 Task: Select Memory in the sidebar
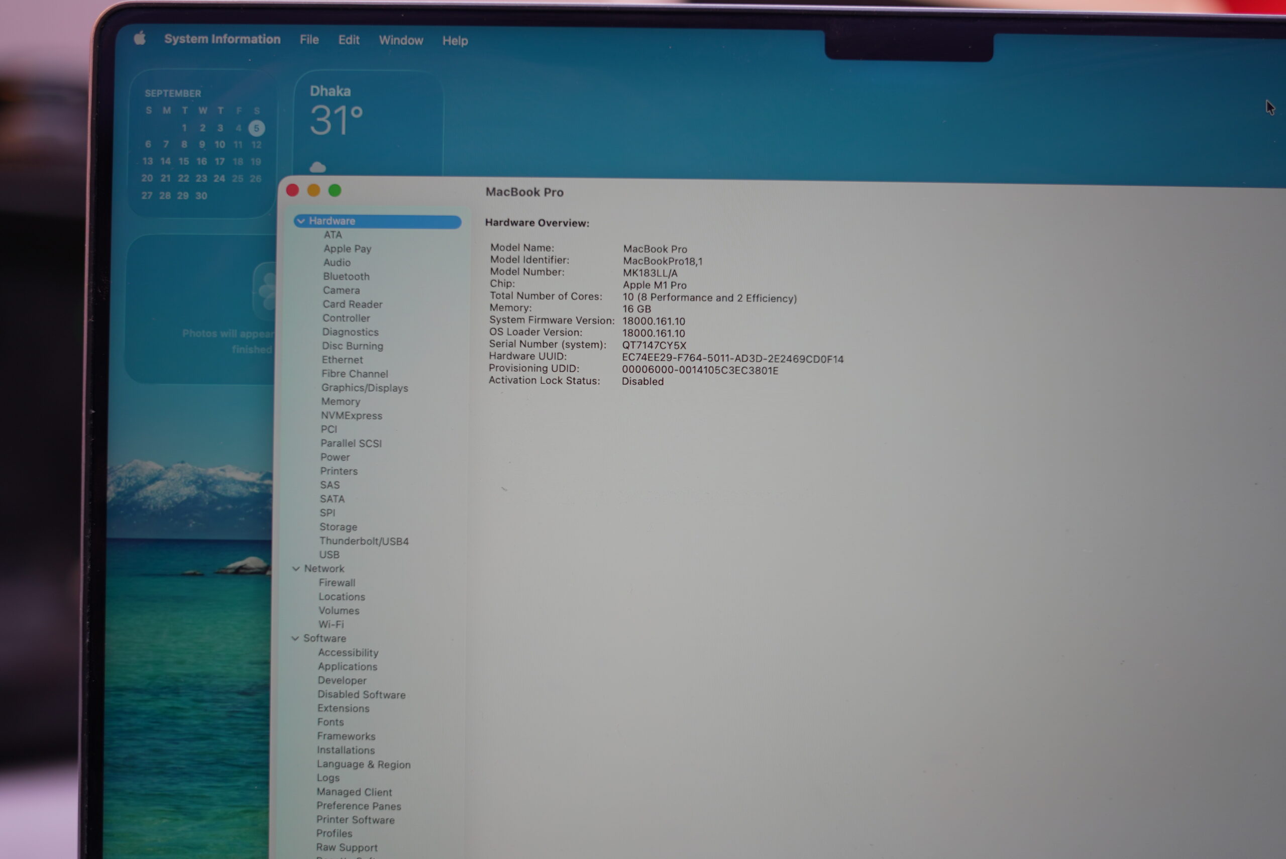(340, 401)
